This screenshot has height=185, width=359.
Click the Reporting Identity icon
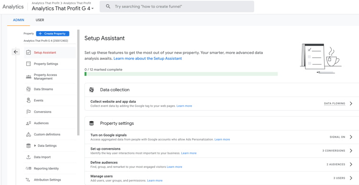click(x=28, y=169)
